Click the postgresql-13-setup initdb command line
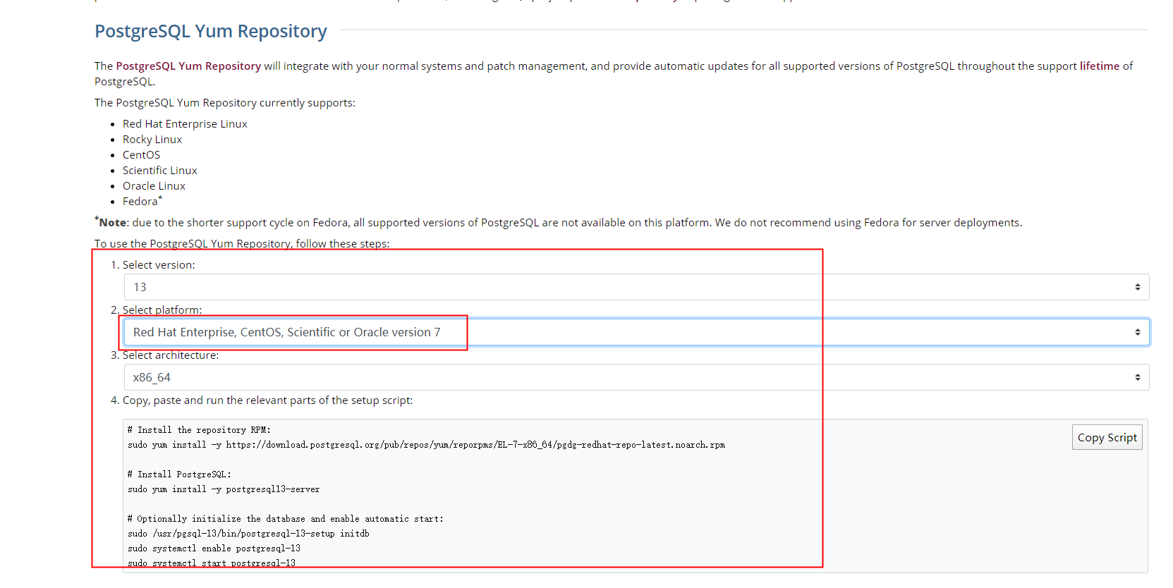 pos(248,533)
